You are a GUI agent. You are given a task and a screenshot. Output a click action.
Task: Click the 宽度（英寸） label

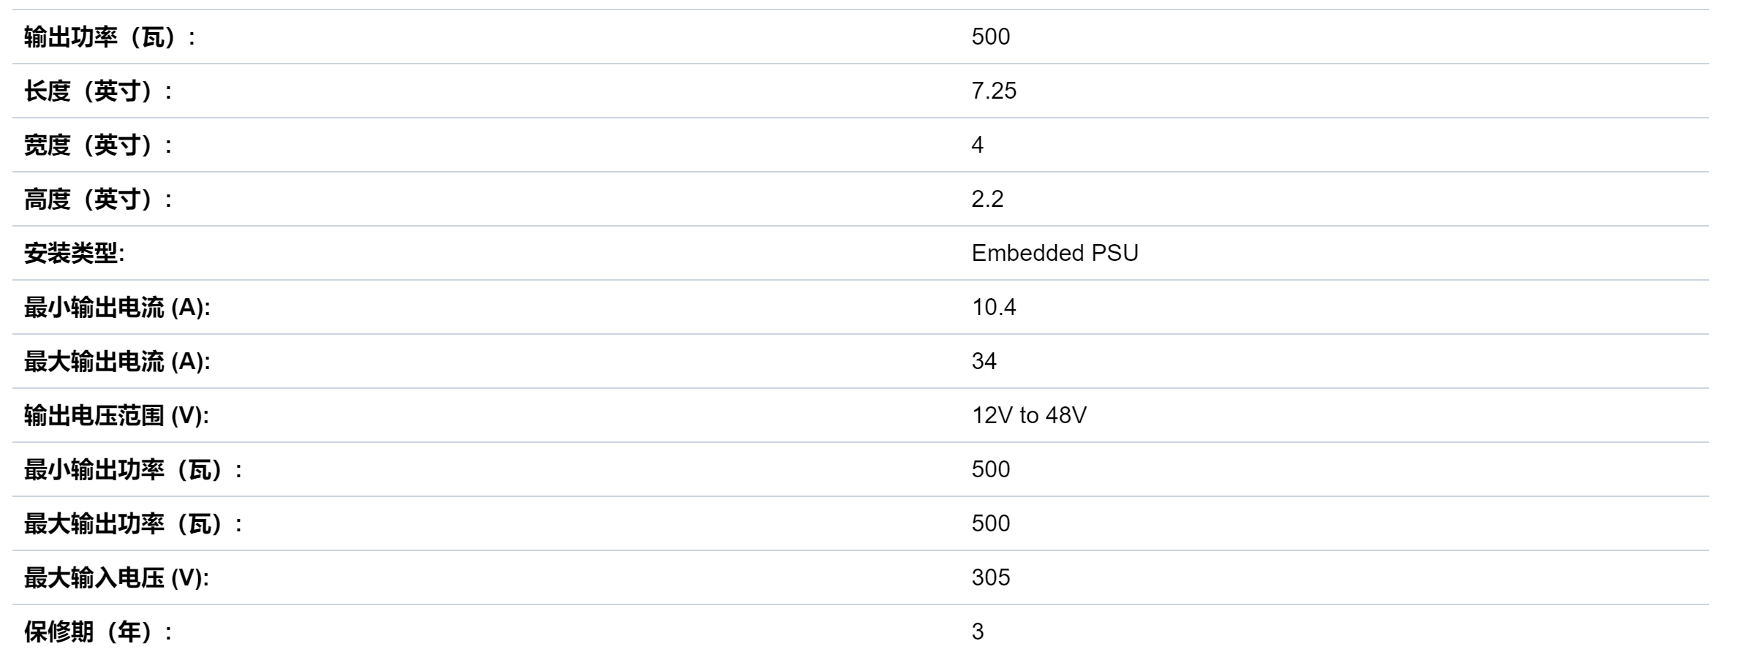[98, 145]
